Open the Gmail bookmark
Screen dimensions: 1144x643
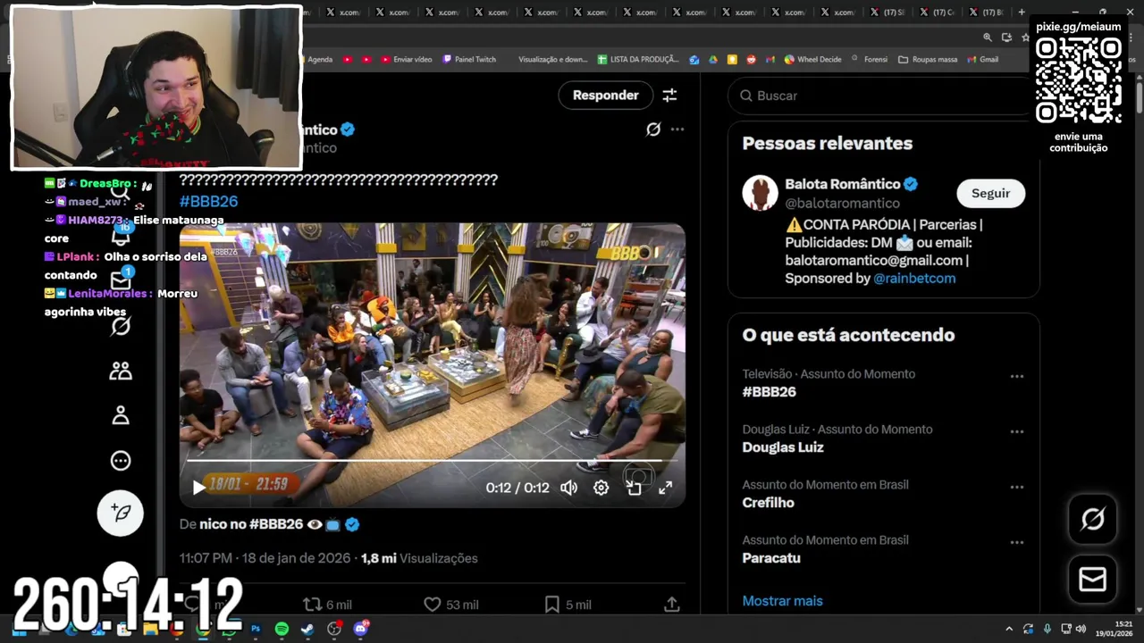click(982, 60)
